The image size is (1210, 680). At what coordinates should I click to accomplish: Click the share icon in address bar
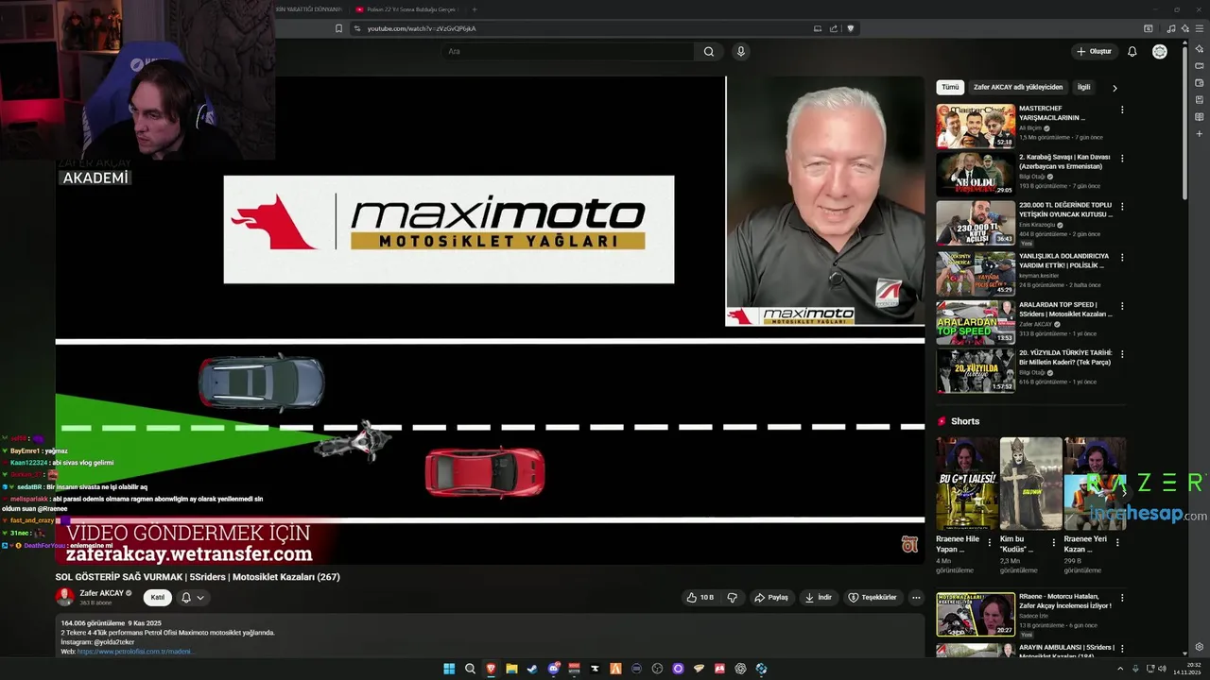pos(833,28)
